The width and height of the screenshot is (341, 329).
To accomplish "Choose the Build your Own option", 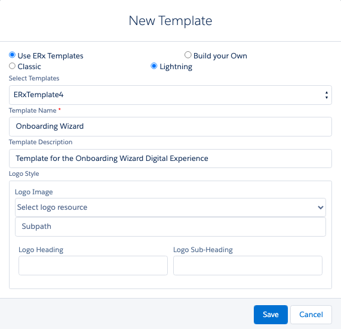I will pos(188,55).
